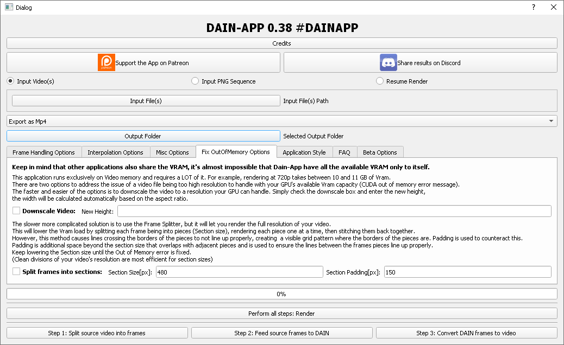Click the Section Size input field
The height and width of the screenshot is (345, 564).
239,272
